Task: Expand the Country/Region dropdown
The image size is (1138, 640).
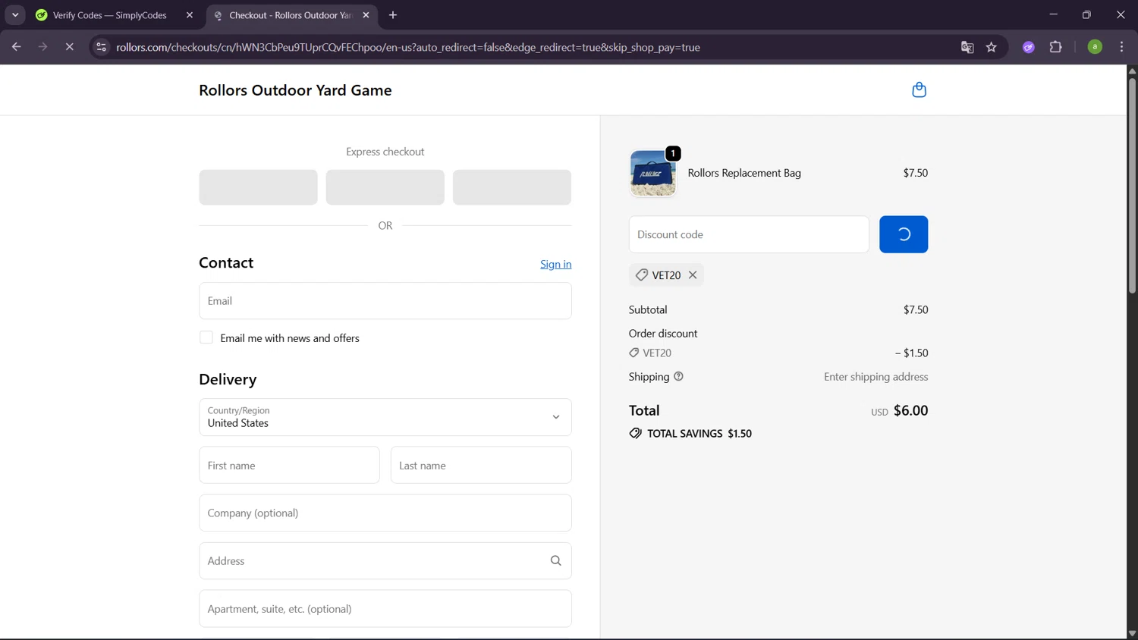Action: 385,417
